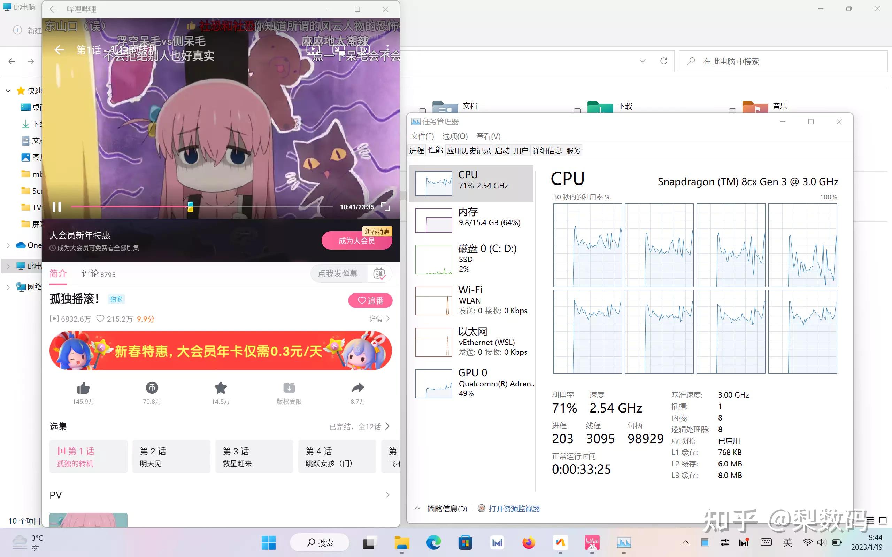Go back from the video player overlay
892x557 pixels.
pyautogui.click(x=59, y=50)
